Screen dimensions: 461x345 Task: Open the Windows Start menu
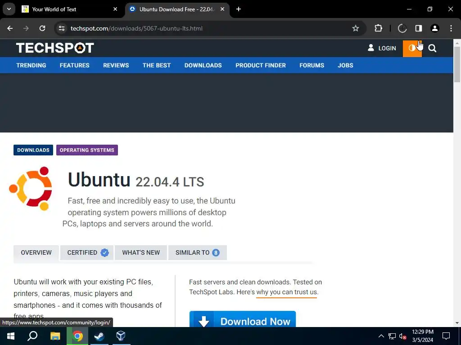[11, 336]
